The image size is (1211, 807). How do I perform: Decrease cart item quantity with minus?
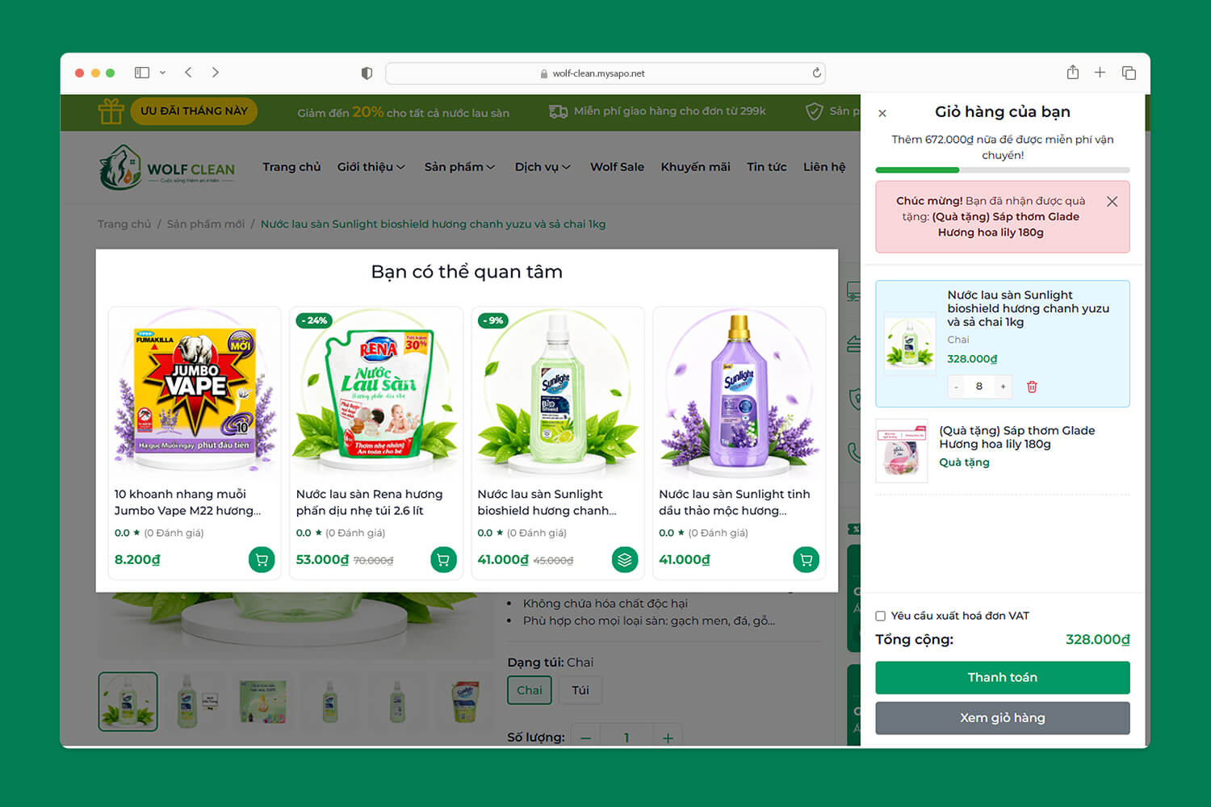[x=956, y=387]
